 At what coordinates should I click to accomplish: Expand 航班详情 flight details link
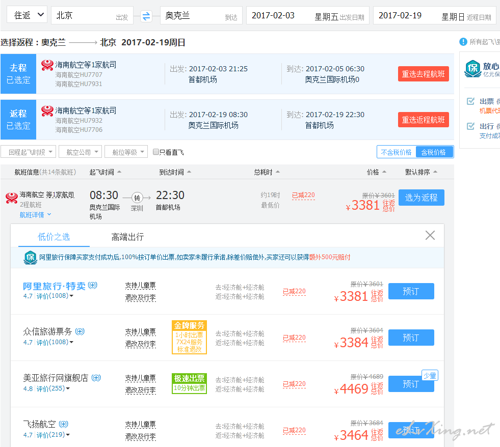click(35, 215)
